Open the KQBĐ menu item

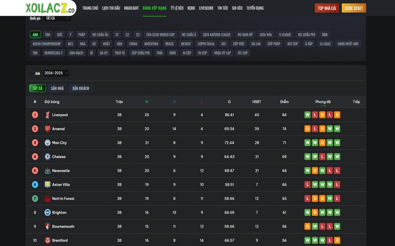[x=191, y=8]
